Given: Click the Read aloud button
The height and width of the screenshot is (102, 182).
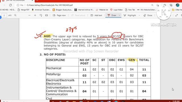Looking at the screenshot, I should coord(78,15).
